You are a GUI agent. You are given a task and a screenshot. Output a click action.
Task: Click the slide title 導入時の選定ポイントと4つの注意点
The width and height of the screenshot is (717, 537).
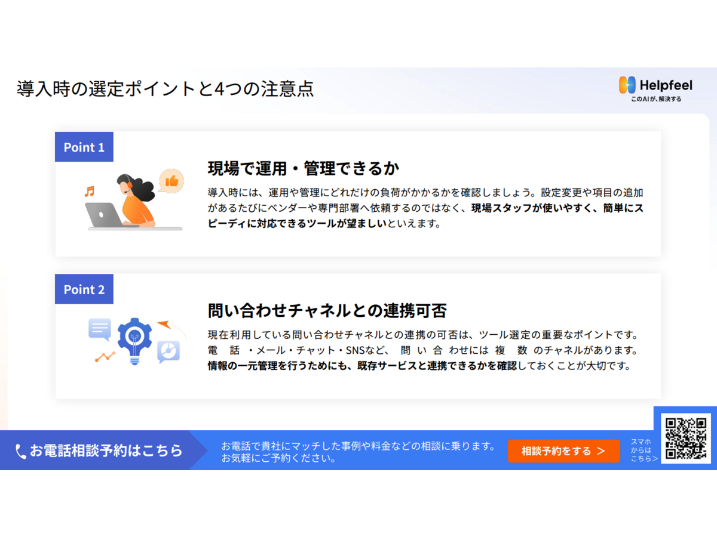point(165,88)
